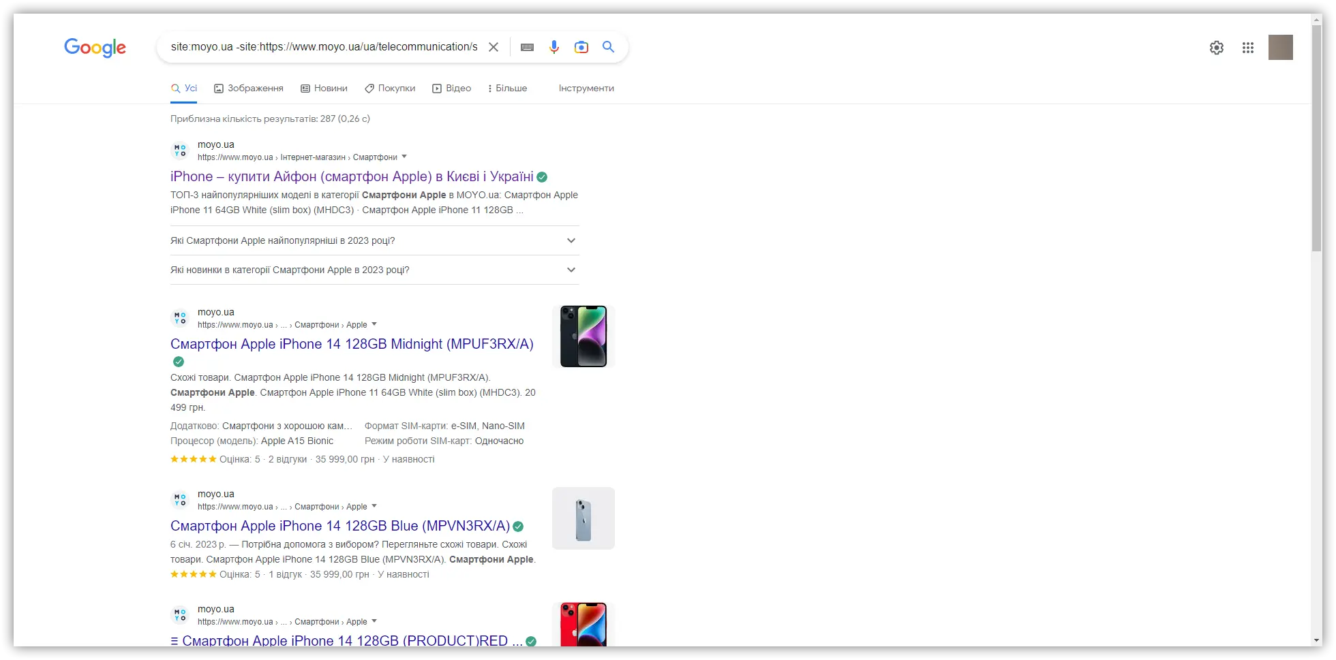Open the Більше menu
This screenshot has width=1336, height=660.
click(508, 89)
